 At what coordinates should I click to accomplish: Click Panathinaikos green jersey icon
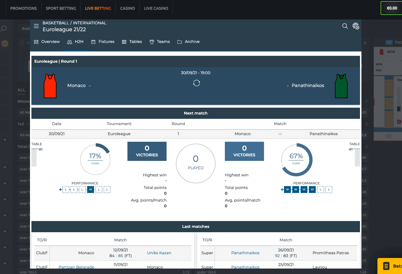[x=341, y=86]
